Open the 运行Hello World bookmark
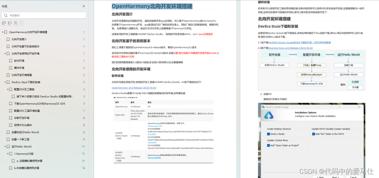 (21, 146)
